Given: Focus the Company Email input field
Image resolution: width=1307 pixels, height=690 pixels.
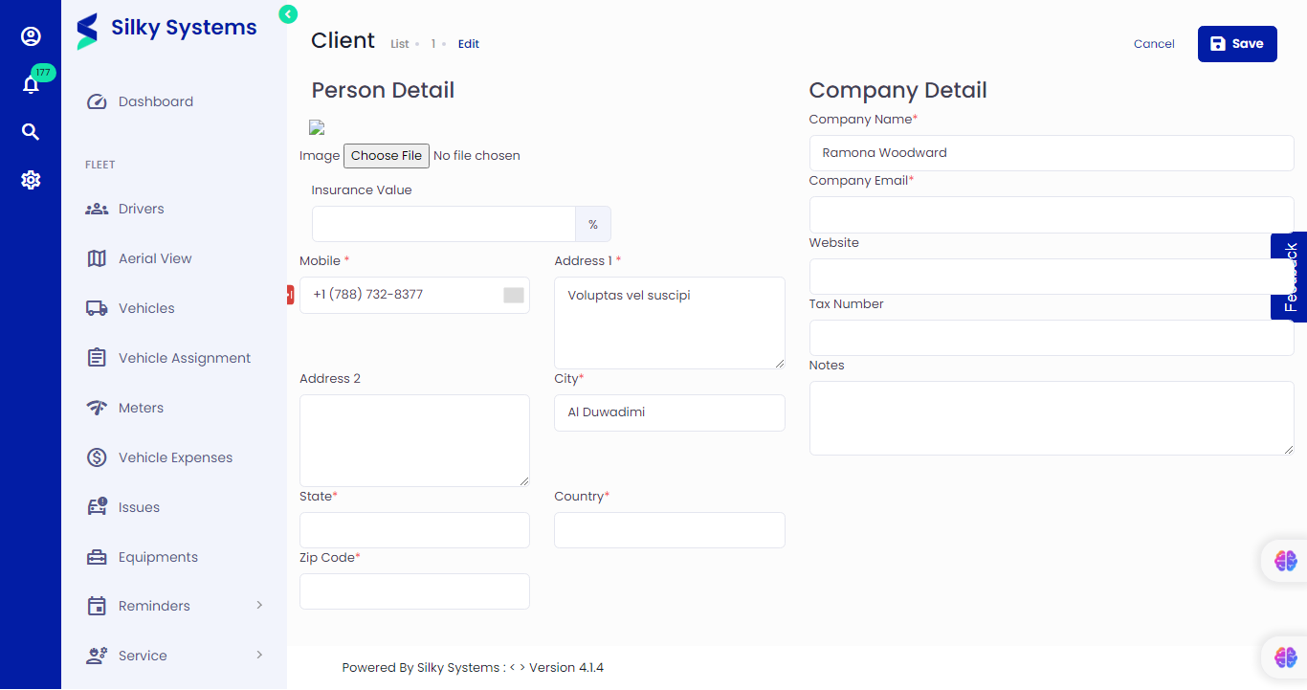Looking at the screenshot, I should [1051, 214].
